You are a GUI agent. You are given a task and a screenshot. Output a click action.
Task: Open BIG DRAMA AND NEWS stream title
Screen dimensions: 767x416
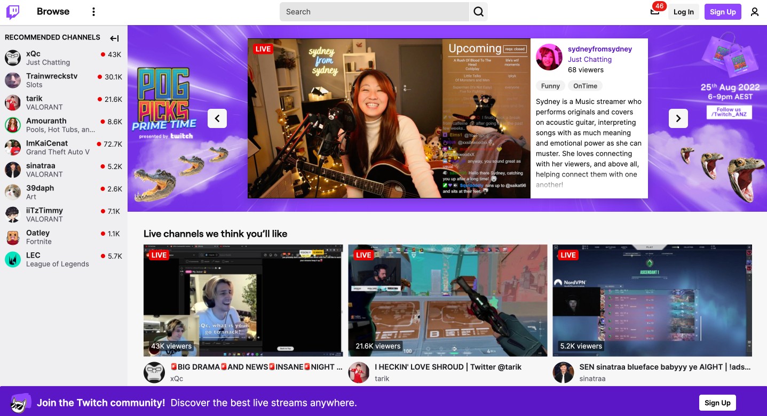256,367
